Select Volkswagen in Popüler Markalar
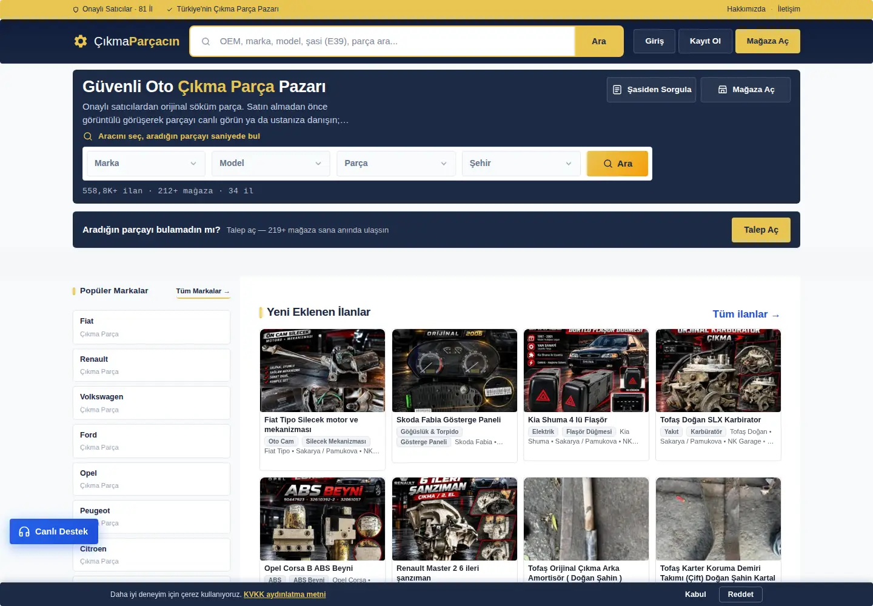 (x=152, y=403)
